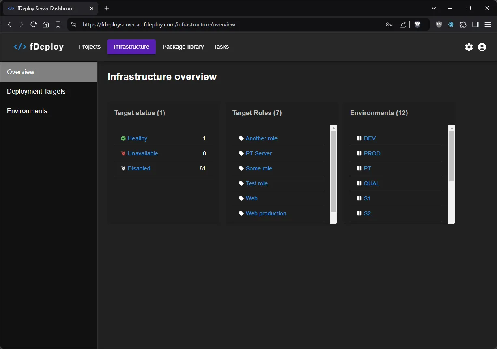
Task: Open the browser extensions puzzle icon
Action: pyautogui.click(x=463, y=24)
